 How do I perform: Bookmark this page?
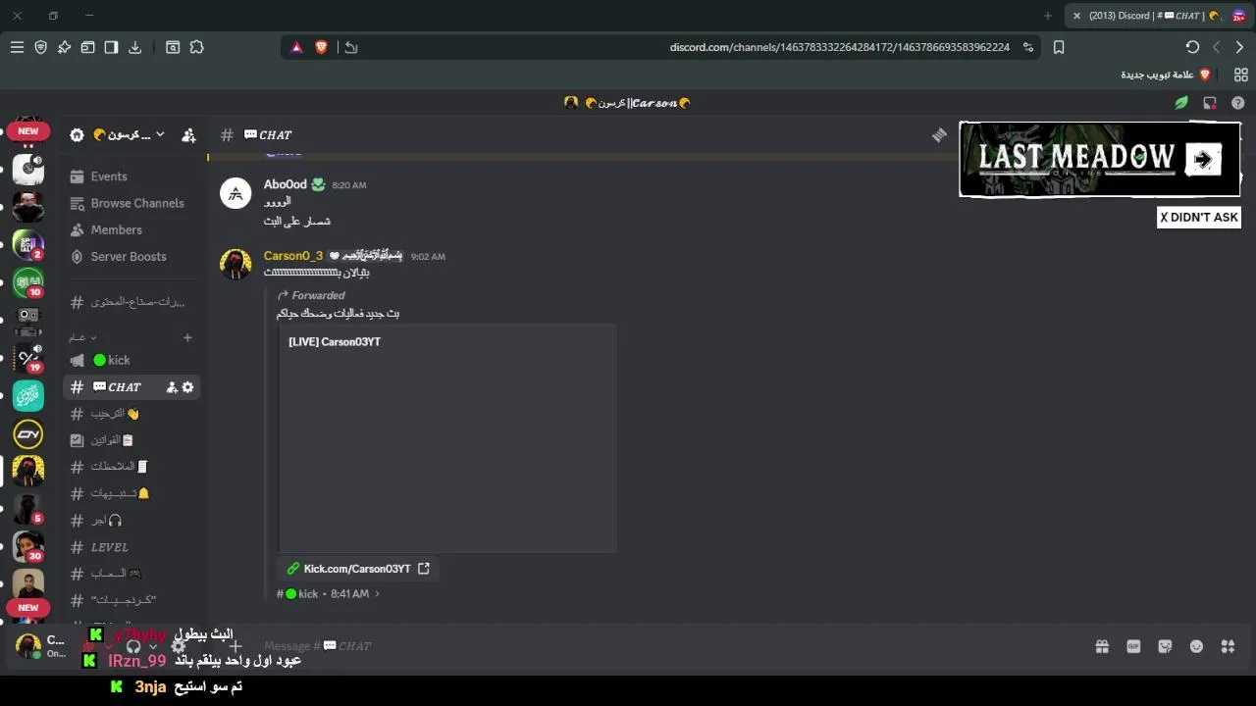point(1059,47)
